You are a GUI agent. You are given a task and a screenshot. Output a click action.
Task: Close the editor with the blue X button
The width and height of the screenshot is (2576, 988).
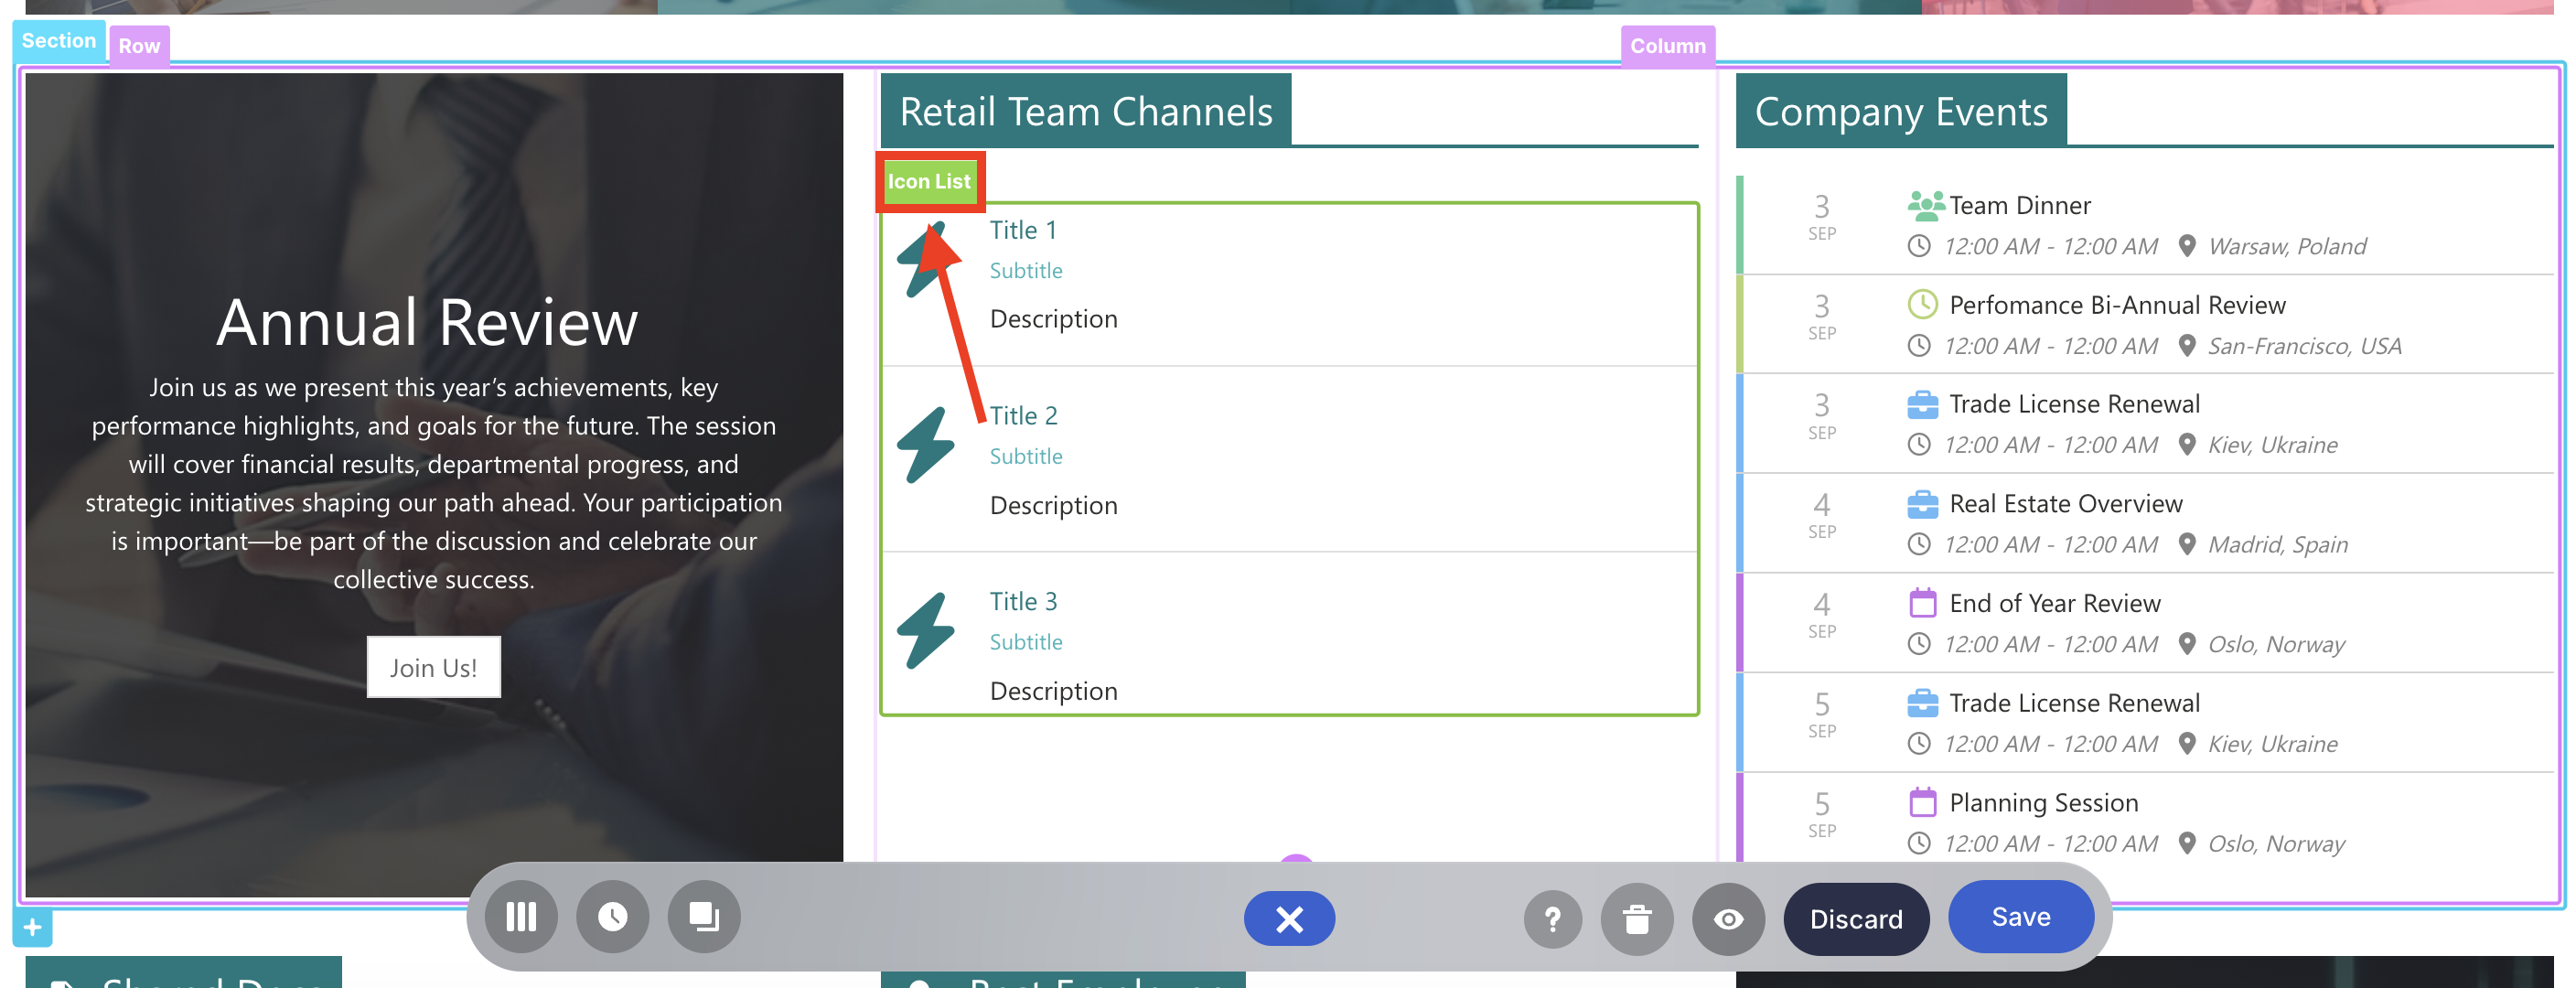click(x=1289, y=918)
